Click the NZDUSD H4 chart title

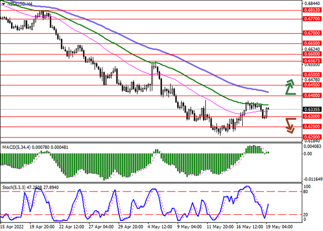[19, 3]
